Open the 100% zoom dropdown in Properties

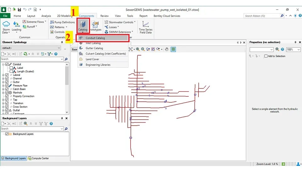(x=293, y=50)
